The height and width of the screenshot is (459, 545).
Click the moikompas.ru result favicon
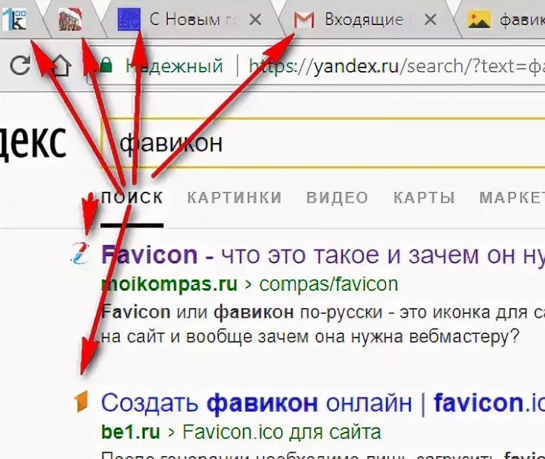coord(81,253)
